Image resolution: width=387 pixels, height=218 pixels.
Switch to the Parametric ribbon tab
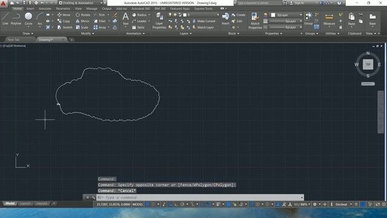coord(63,8)
